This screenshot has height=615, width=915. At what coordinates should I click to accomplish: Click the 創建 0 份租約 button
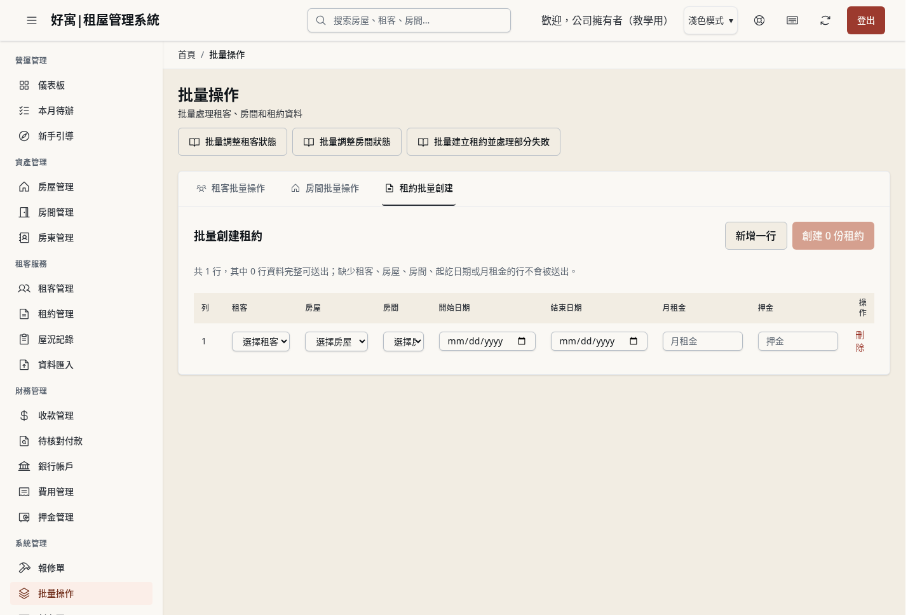(833, 236)
